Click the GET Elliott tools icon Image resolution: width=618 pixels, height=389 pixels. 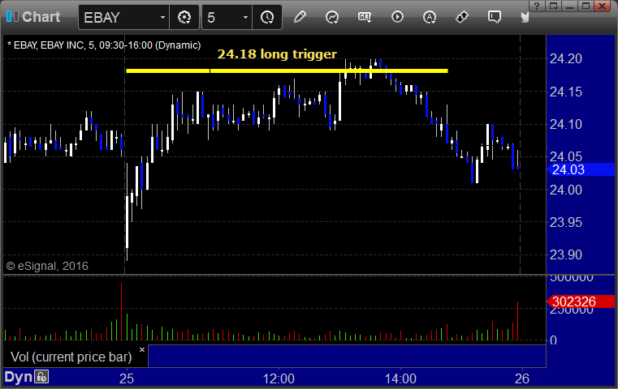pos(365,17)
